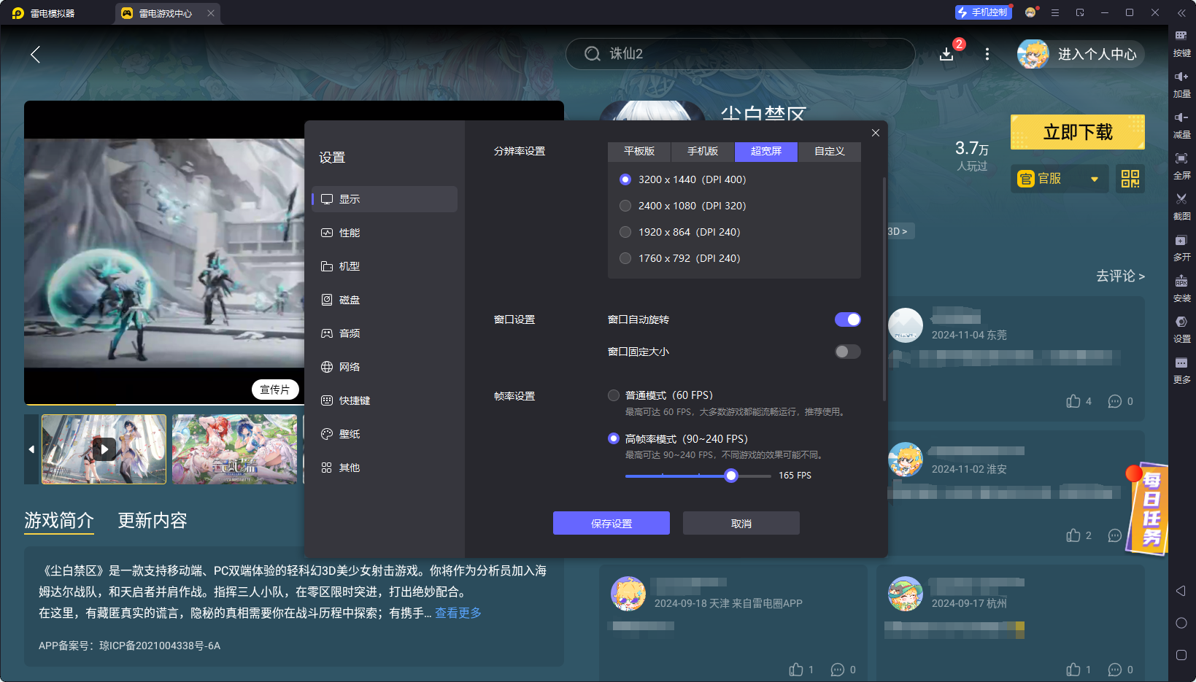The image size is (1196, 682).
Task: Open the 机型 settings section
Action: point(385,266)
